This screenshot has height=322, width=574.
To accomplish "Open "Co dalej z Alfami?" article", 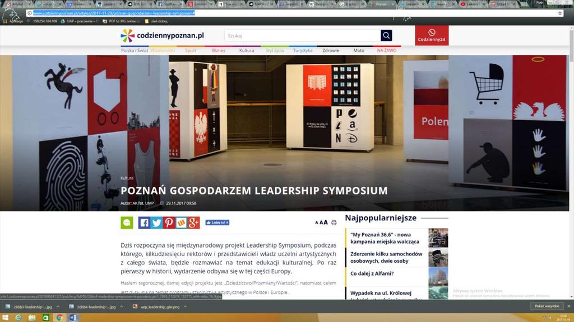I will (372, 273).
